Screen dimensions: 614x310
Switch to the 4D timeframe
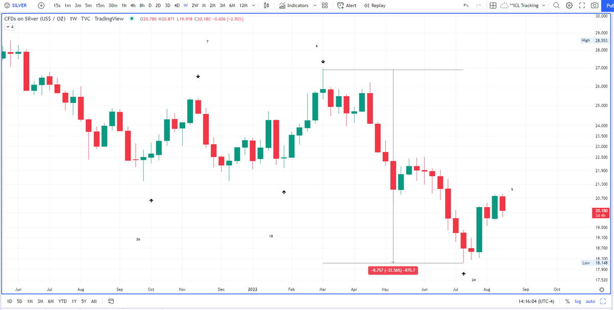pyautogui.click(x=177, y=5)
